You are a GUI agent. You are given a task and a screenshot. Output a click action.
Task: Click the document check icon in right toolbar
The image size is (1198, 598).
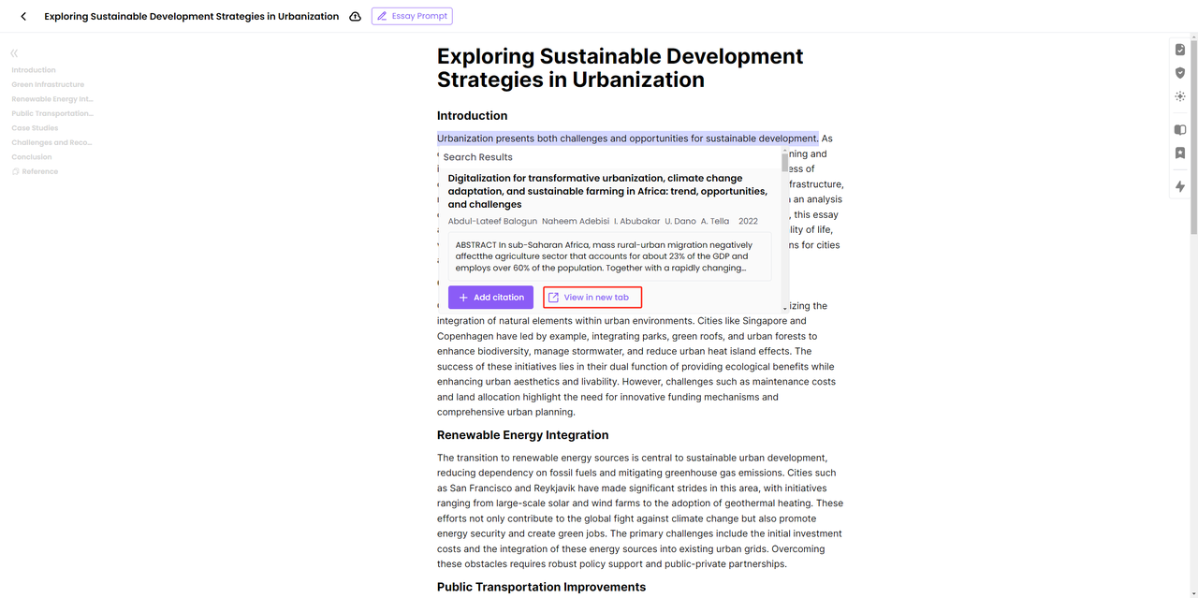pos(1180,50)
